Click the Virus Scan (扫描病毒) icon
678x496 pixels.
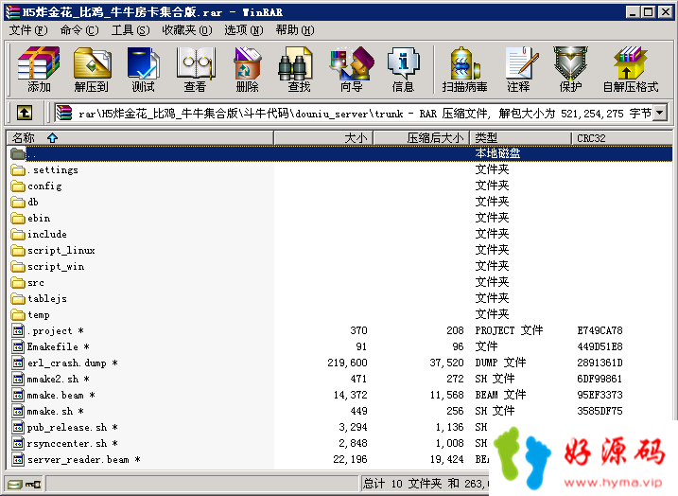pyautogui.click(x=465, y=70)
